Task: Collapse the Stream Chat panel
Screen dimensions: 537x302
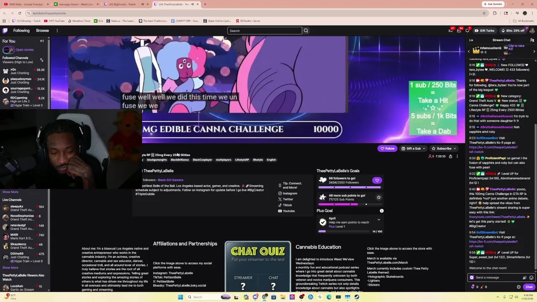Action: [471, 40]
